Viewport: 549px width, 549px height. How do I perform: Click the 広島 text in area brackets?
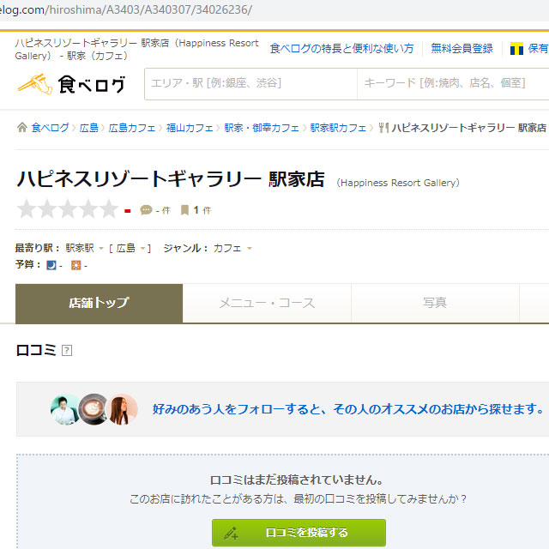point(126,248)
